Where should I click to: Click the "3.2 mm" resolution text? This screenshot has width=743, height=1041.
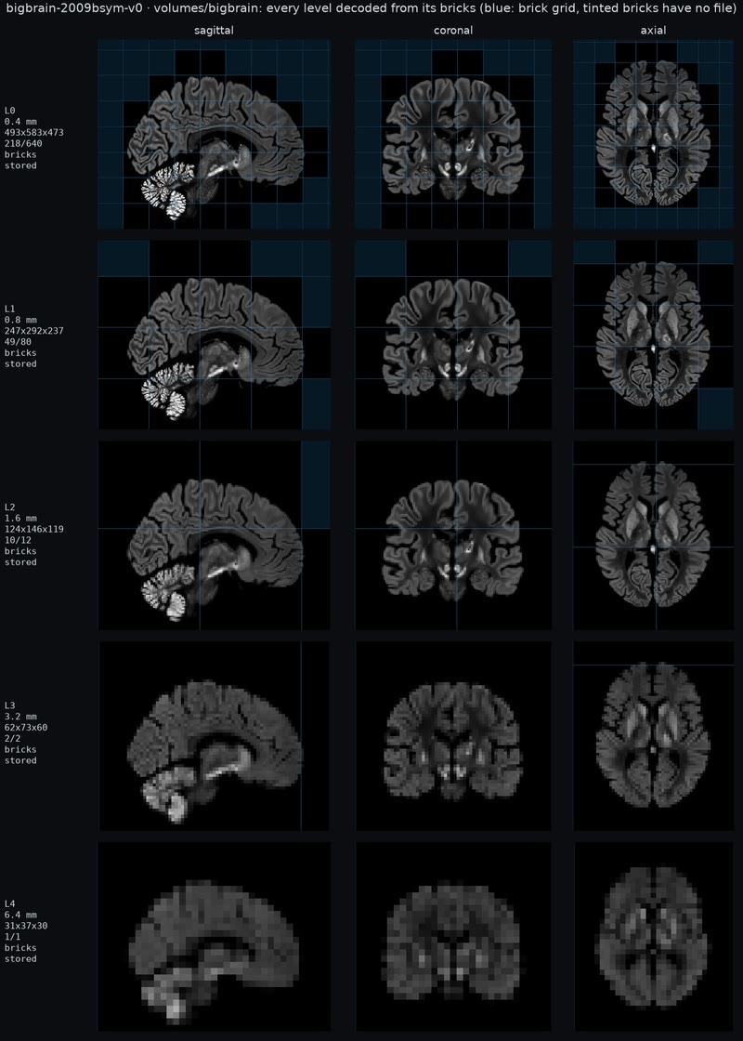[x=20, y=717]
